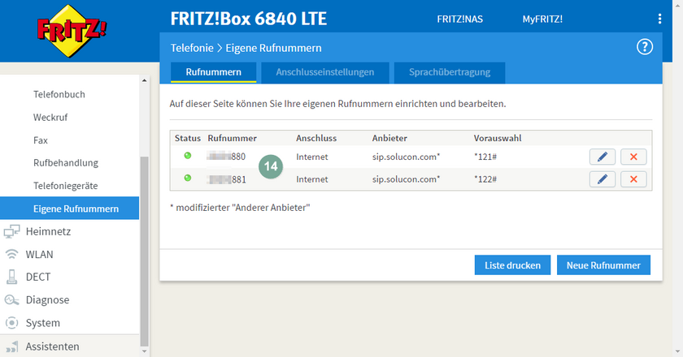Click the Rufnummer column header
The width and height of the screenshot is (683, 357).
[233, 138]
